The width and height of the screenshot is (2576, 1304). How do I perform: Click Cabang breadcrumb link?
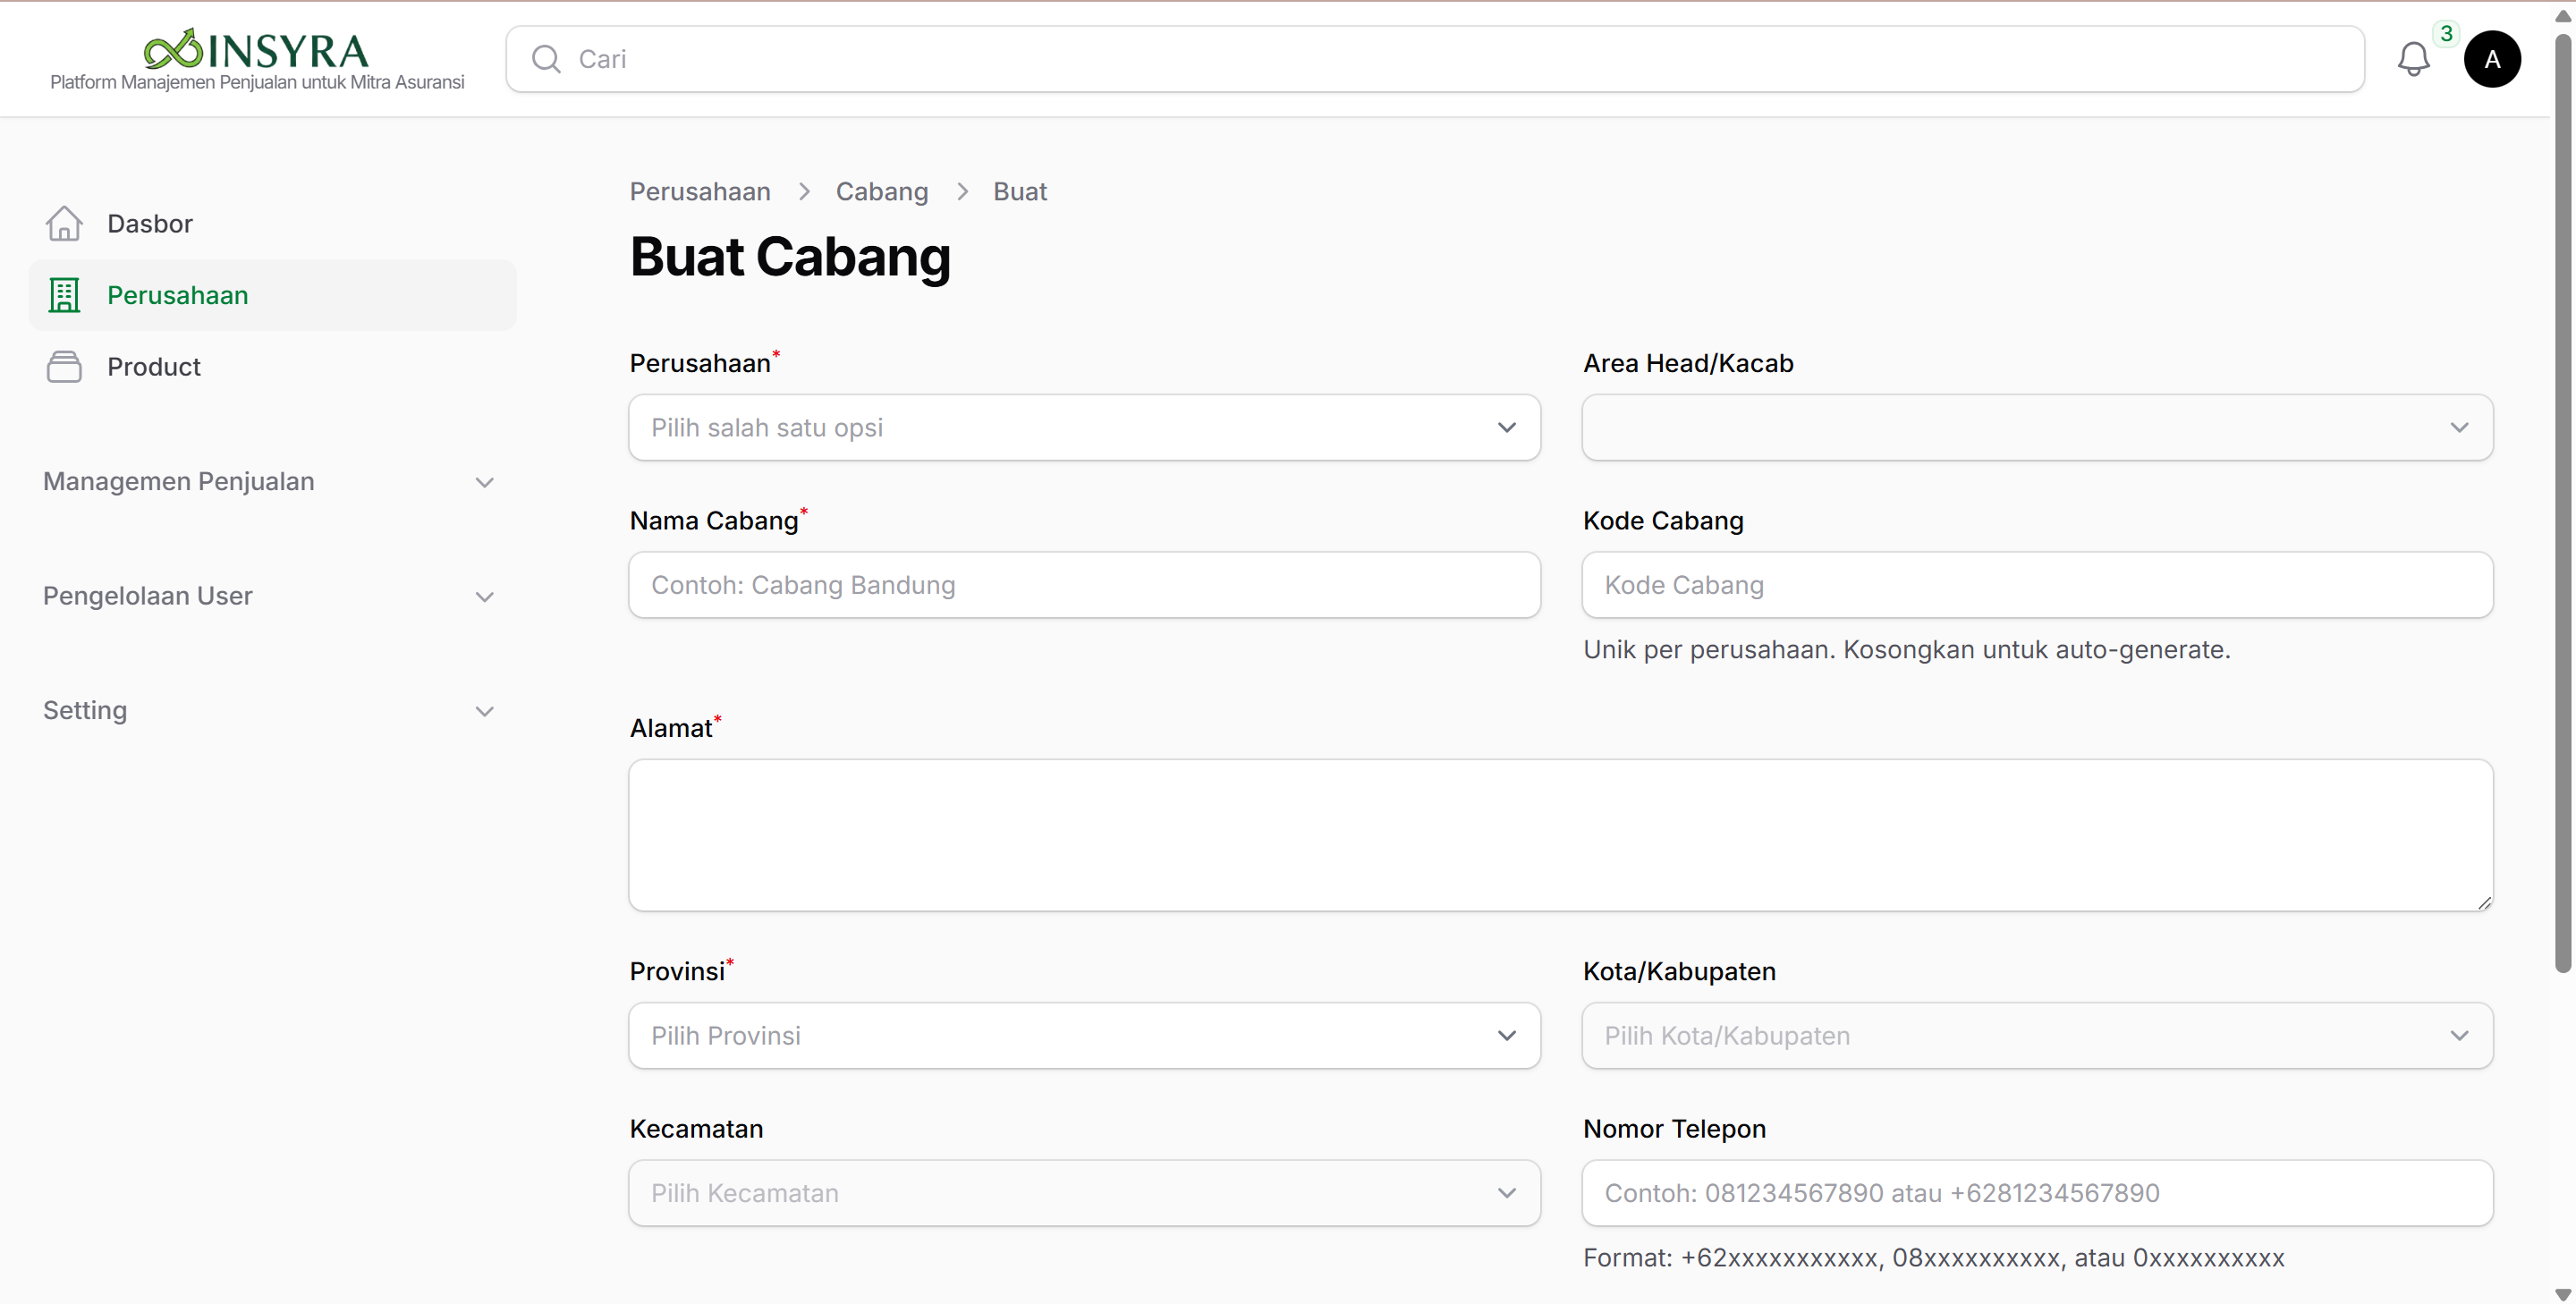[x=881, y=191]
